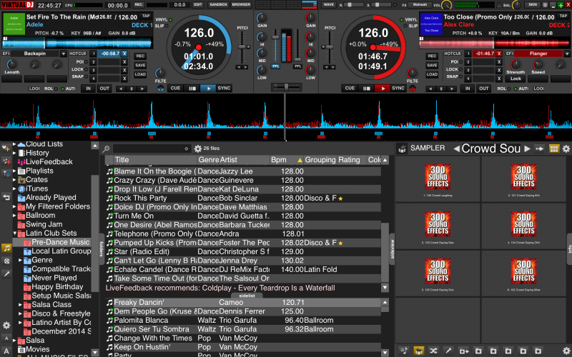The width and height of the screenshot is (572, 357).
Task: Click the SYNC button on Deck 1
Action: (x=224, y=88)
